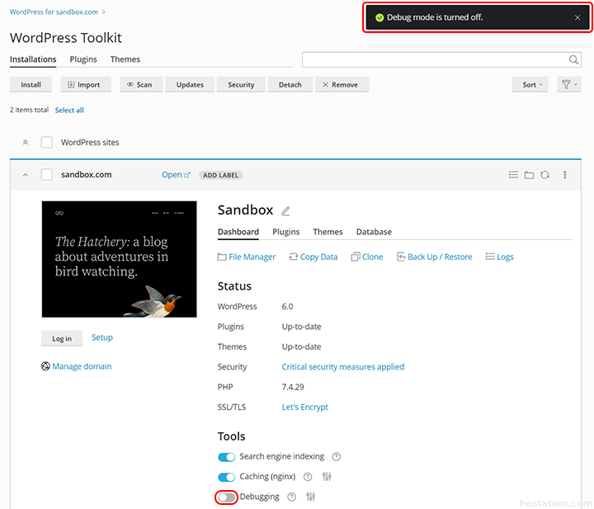Viewport: 594px width, 509px height.
Task: Dismiss the Debug mode notification
Action: [x=577, y=17]
